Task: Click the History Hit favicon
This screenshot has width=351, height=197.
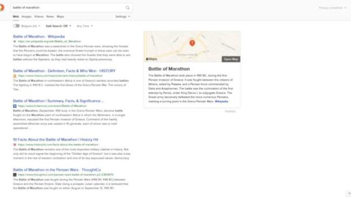Action: point(15,145)
